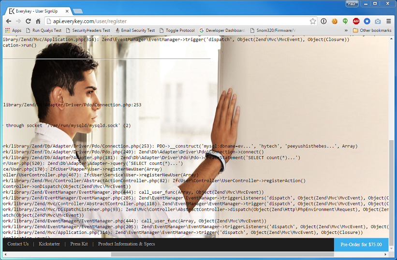This screenshot has width=397, height=260.
Task: Open the Apps bookmarks shortcut
Action: click(13, 30)
